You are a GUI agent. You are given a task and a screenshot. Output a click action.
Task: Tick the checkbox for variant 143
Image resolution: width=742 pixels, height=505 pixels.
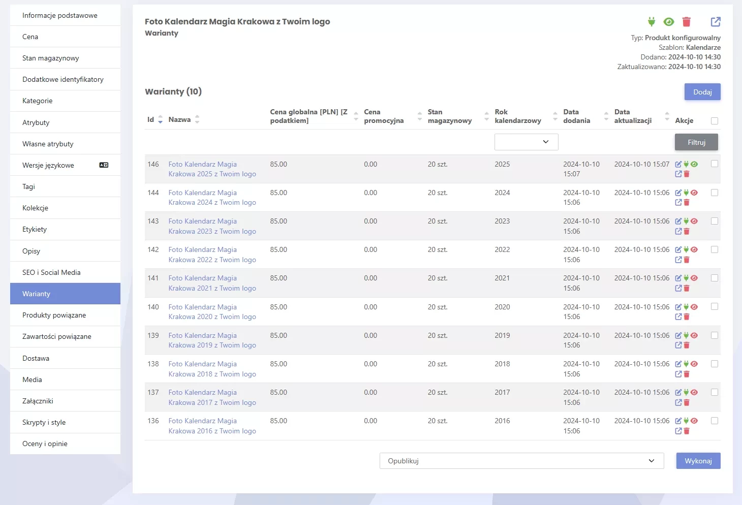[715, 221]
